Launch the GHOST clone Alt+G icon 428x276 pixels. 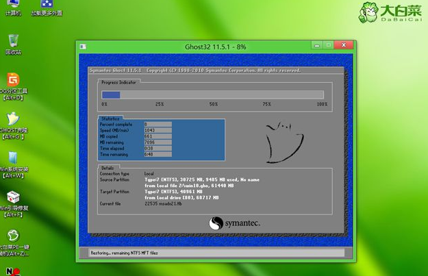point(13,125)
